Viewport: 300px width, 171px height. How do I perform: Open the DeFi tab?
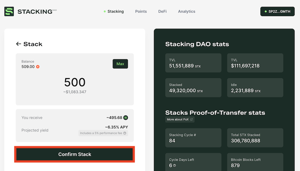pyautogui.click(x=162, y=11)
